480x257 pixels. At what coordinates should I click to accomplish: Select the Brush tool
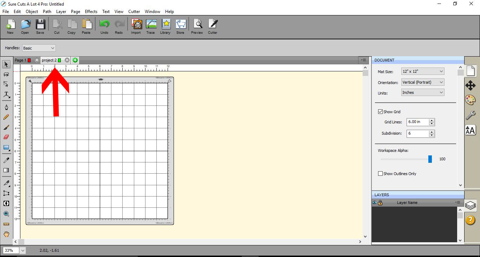[6, 127]
